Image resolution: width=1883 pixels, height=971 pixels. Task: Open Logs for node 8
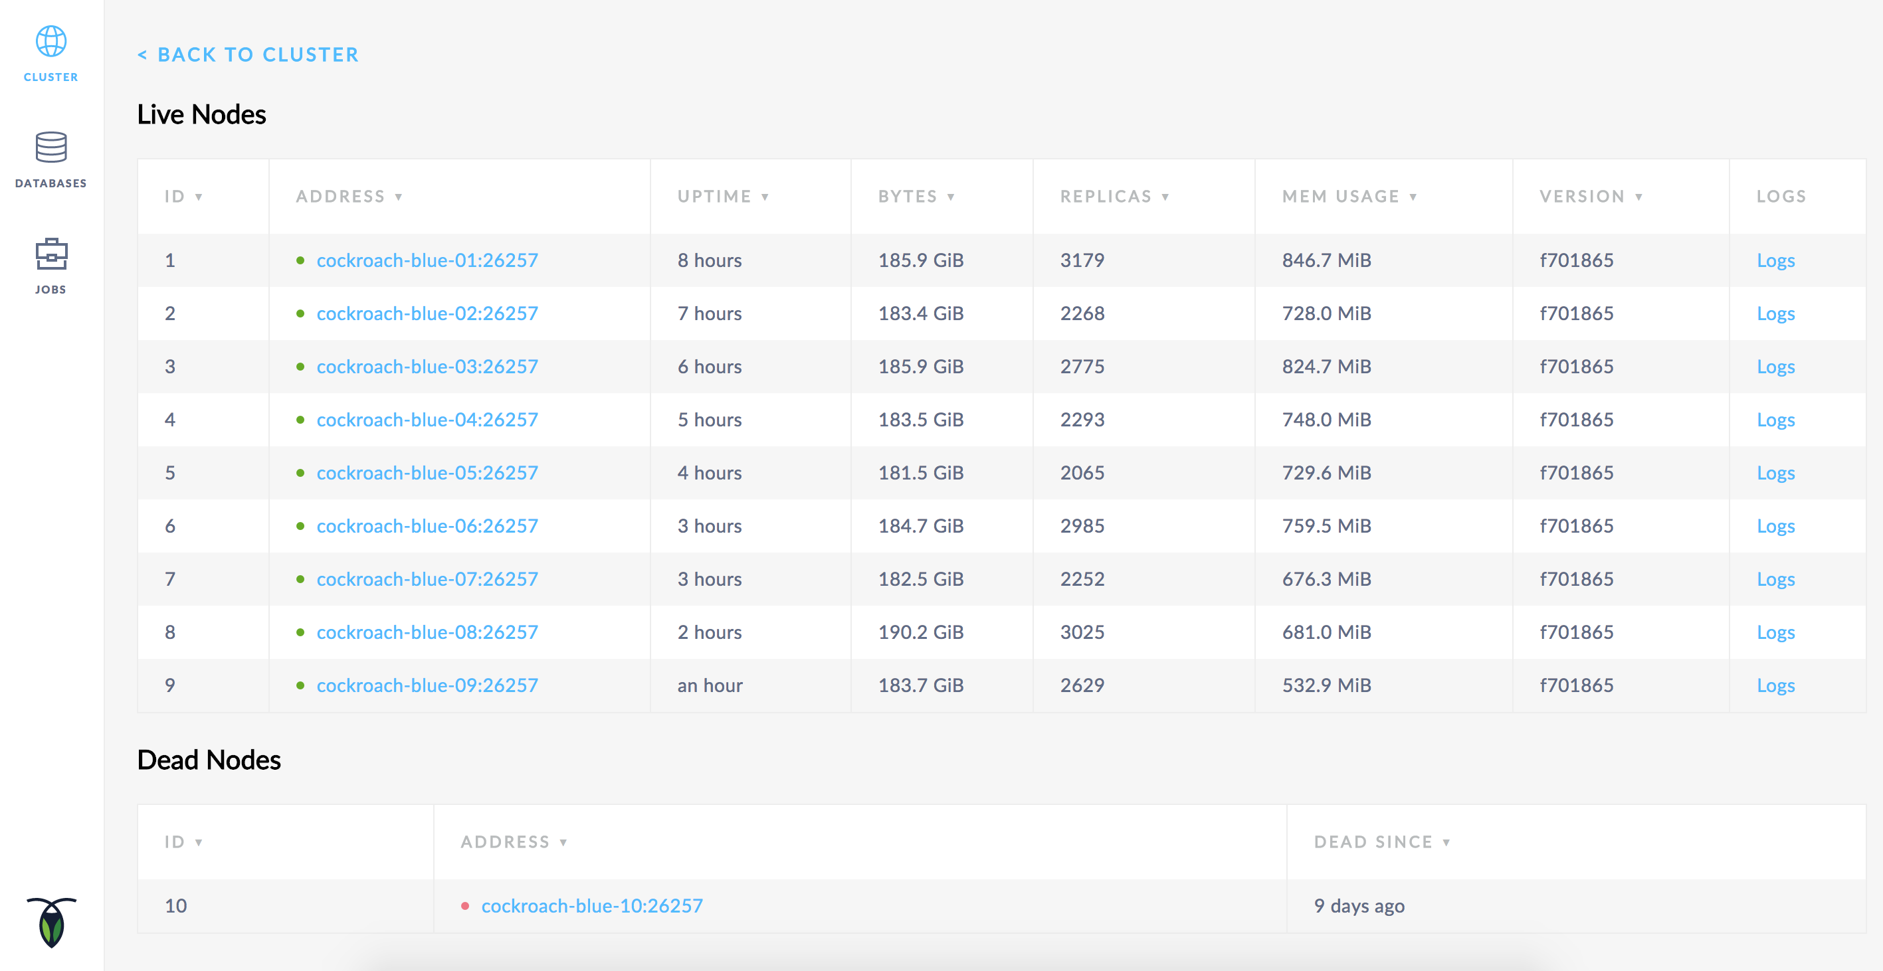point(1775,631)
